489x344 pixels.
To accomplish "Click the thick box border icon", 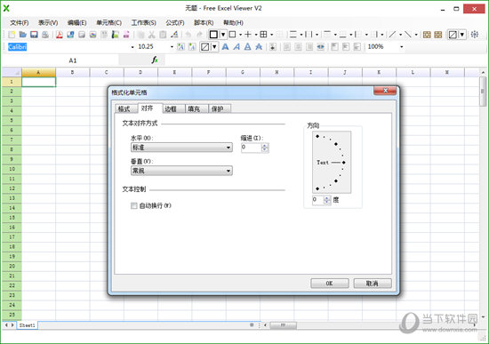I will (x=213, y=35).
